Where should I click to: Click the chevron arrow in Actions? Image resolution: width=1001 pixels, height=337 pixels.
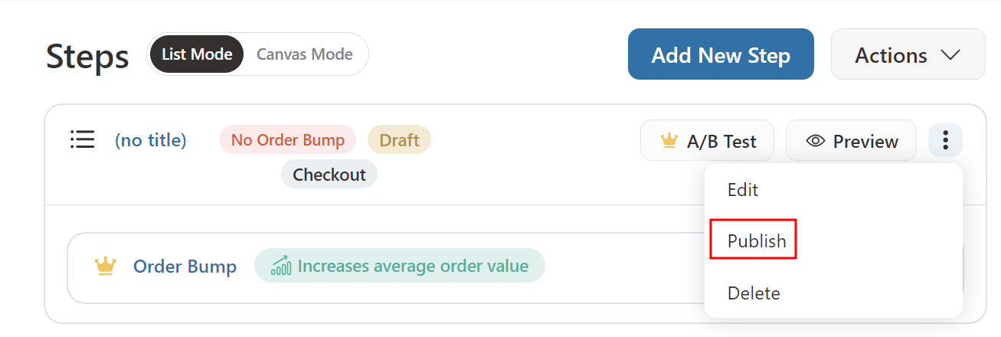pyautogui.click(x=950, y=55)
